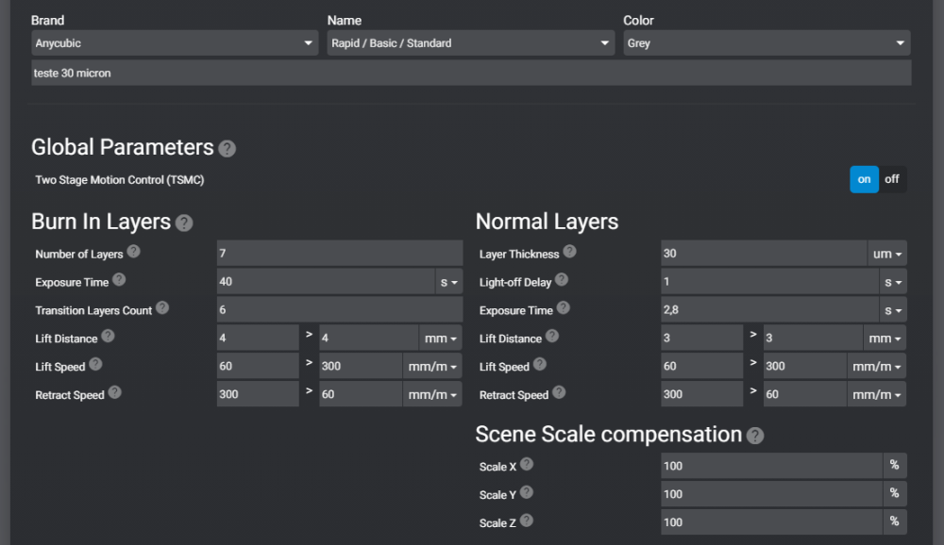Screen dimensions: 944x545
Task: Switch TSMC toggle to off
Action: pyautogui.click(x=892, y=179)
